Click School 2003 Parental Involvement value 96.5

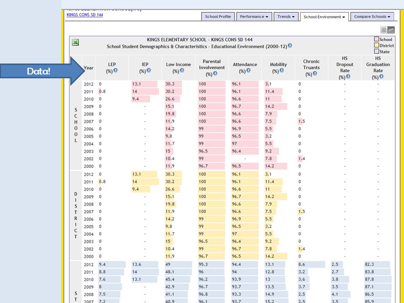pyautogui.click(x=203, y=151)
